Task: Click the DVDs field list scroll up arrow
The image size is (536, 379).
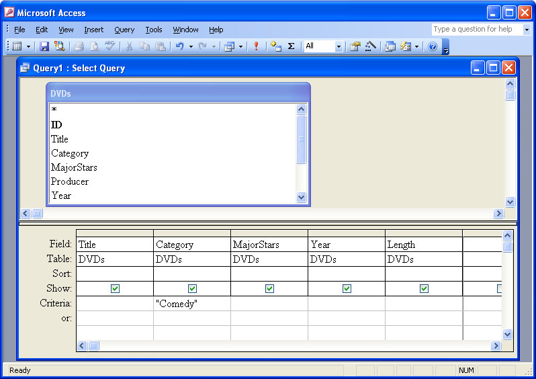Action: point(301,110)
